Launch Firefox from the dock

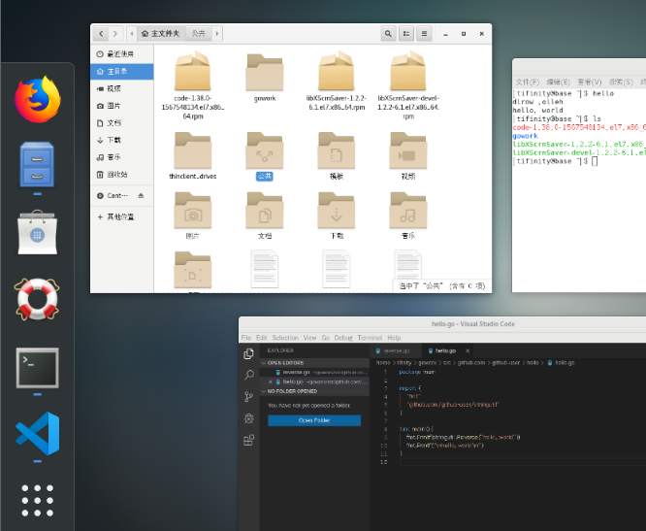tap(38, 99)
